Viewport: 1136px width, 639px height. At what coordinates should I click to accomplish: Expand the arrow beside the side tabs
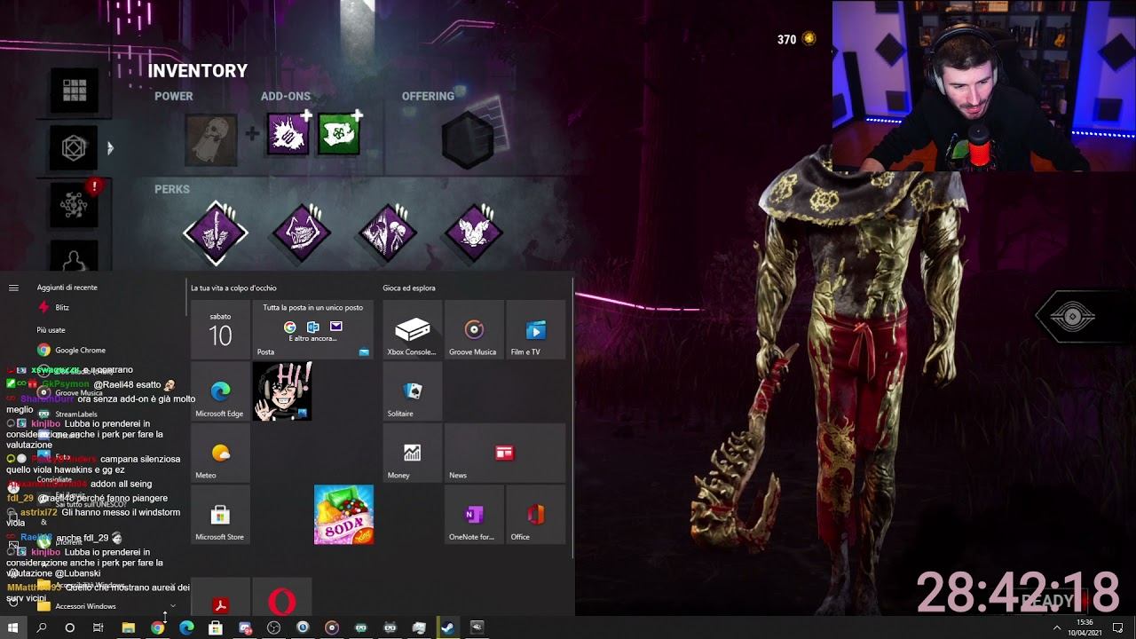click(110, 148)
